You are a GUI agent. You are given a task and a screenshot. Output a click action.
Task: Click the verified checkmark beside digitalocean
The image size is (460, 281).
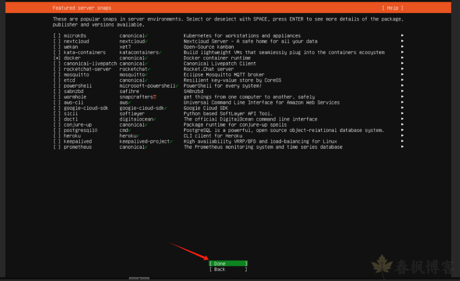pyautogui.click(x=155, y=119)
